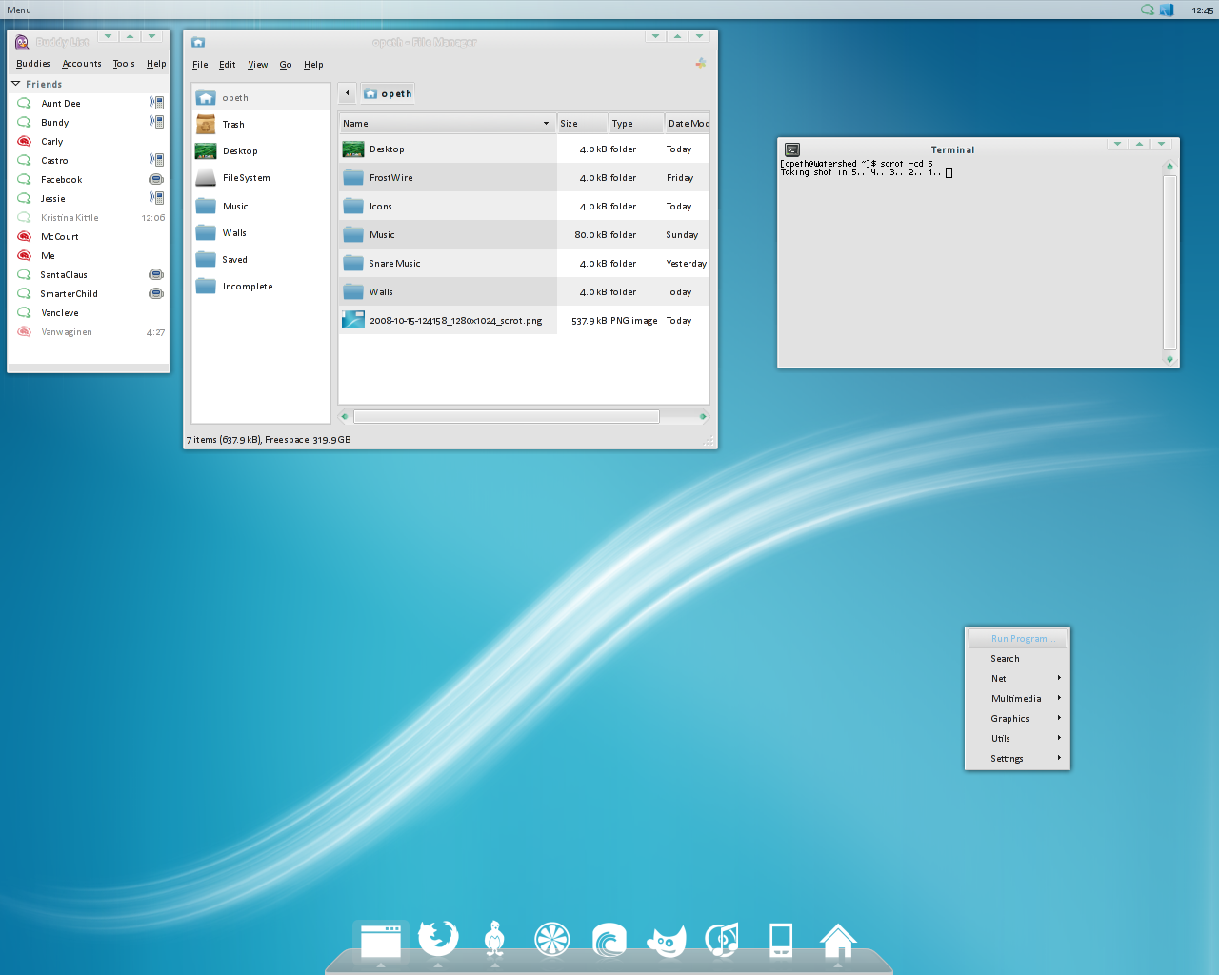Click the Pidgin chat icon in the system tray
1219x975 pixels.
1148,10
